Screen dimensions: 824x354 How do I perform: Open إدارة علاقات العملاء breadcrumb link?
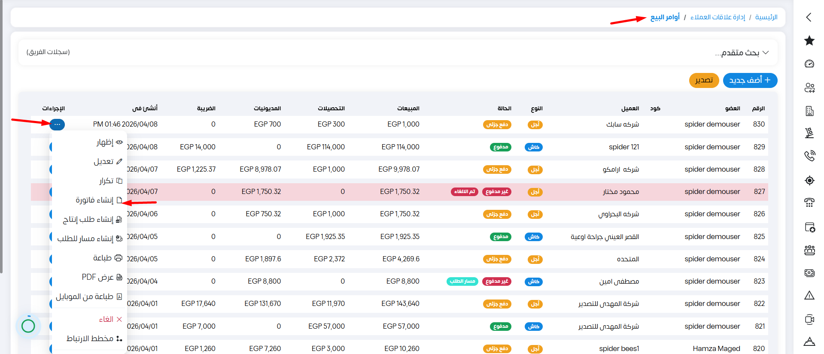point(718,17)
